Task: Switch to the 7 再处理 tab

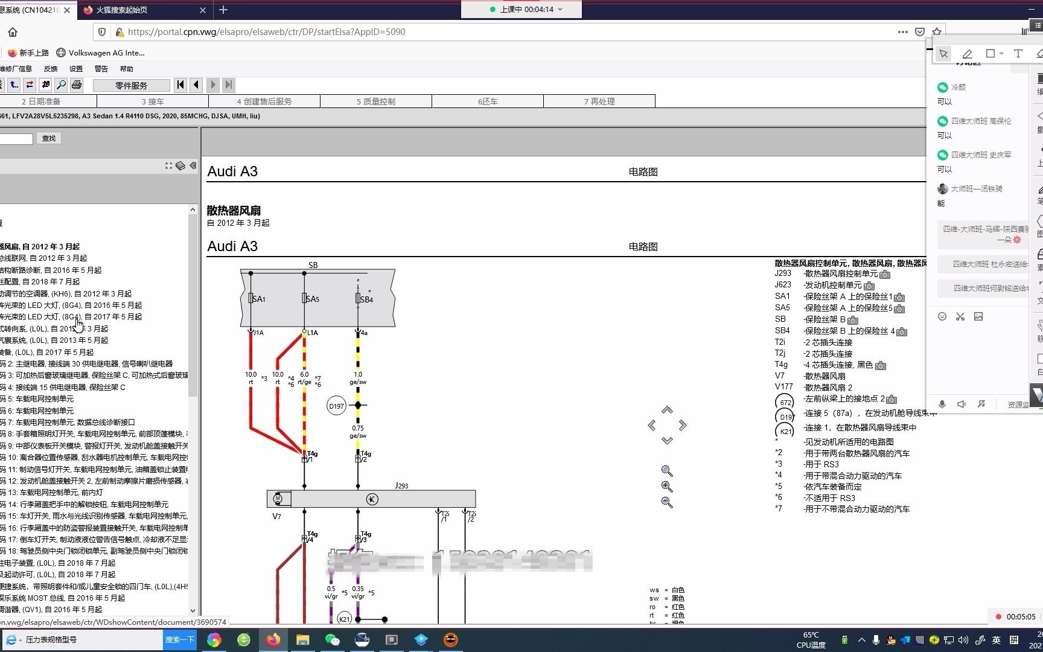Action: [x=599, y=101]
